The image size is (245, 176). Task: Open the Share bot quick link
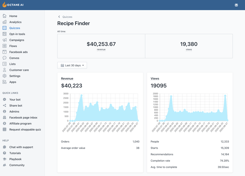click(16, 106)
